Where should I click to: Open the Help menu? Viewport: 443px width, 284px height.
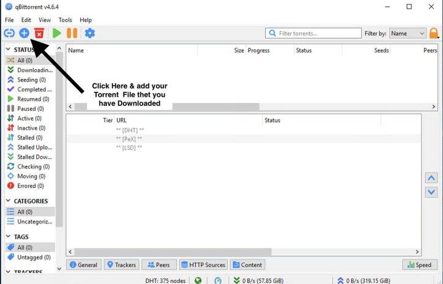click(86, 20)
